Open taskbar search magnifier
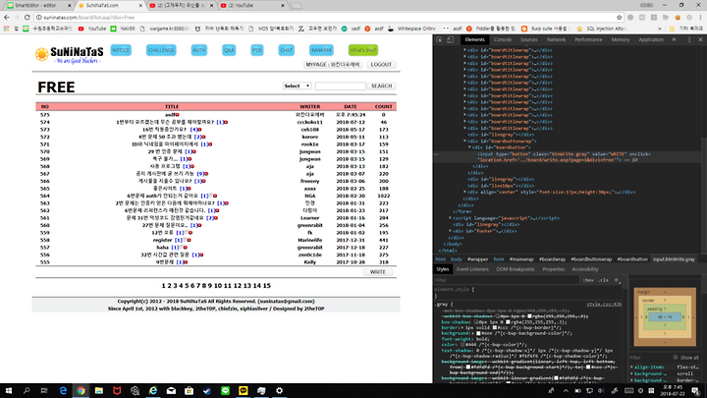The image size is (707, 398). pos(27,391)
